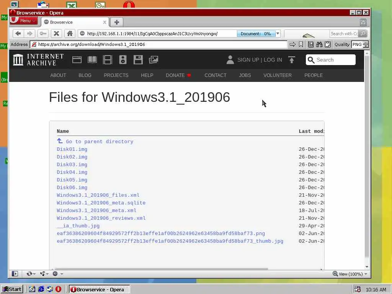Open the red Opera Menu button
Screen dimensions: 392x294
(x=23, y=21)
